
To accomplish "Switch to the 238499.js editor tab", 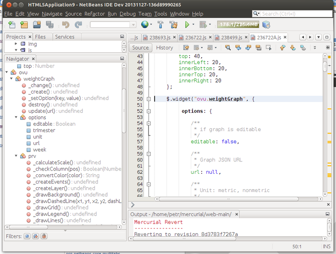I will pos(231,37).
